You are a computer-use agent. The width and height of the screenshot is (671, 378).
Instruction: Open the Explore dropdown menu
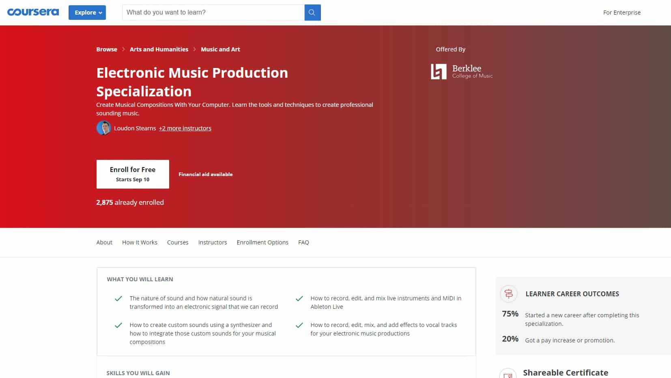pos(87,13)
